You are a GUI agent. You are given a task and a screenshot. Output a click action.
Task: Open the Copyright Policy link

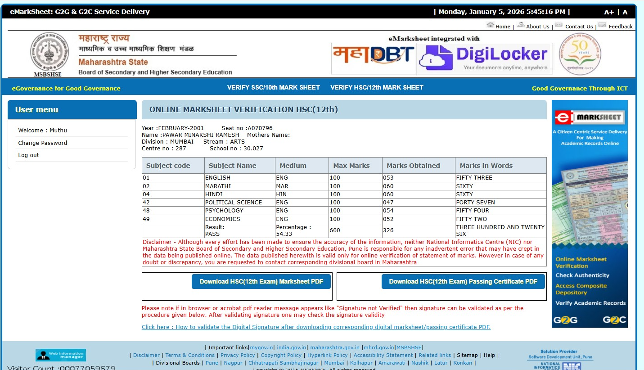[281, 355]
